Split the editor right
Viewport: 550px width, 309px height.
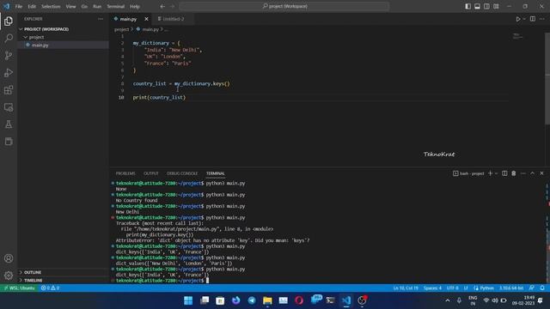pyautogui.click(x=533, y=19)
